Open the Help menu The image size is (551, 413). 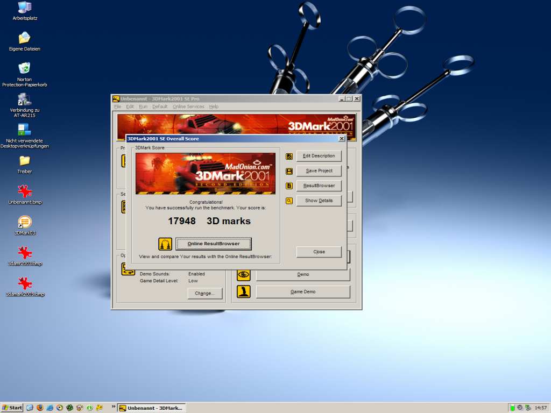tap(214, 106)
